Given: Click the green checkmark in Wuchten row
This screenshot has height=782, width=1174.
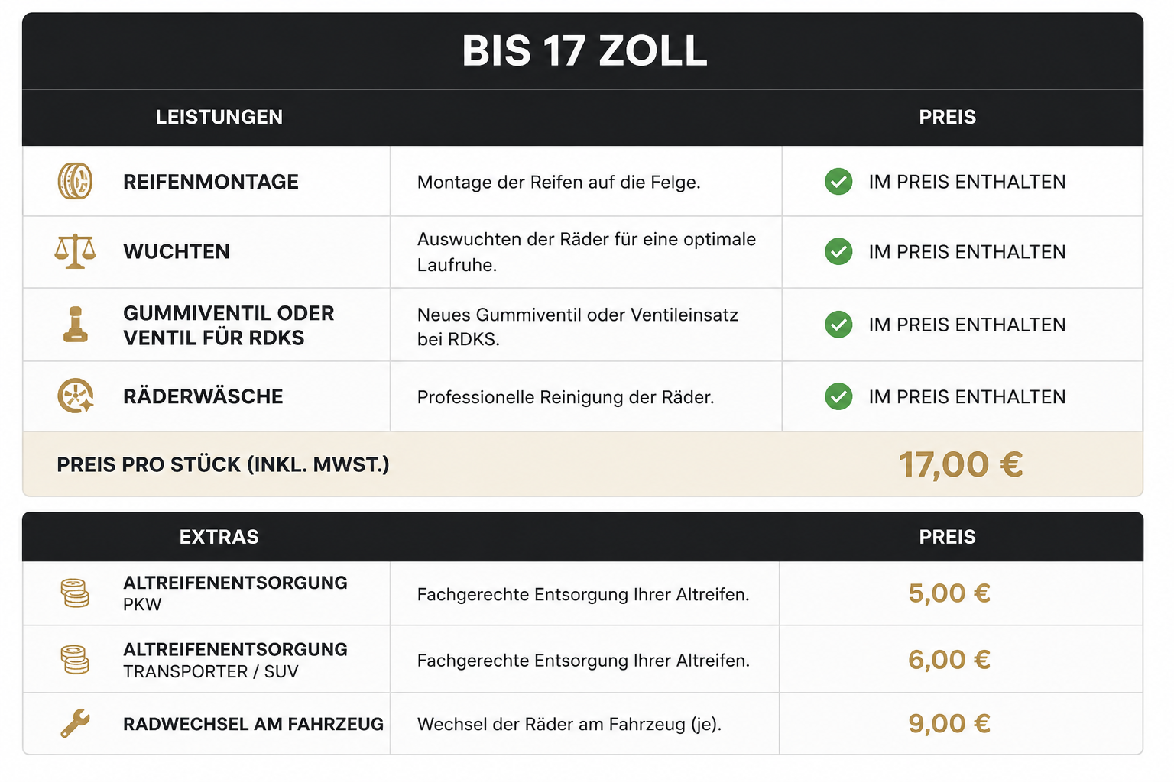Looking at the screenshot, I should (838, 251).
